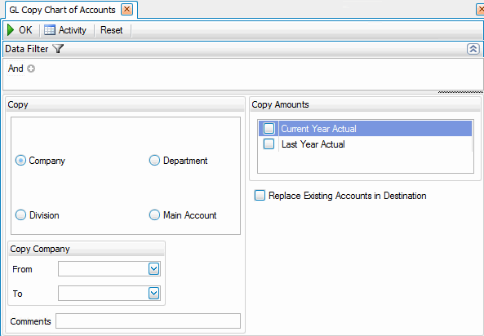Screen dimensions: 484x336
Task: Enable the Last Year Actual checkbox
Action: (269, 144)
